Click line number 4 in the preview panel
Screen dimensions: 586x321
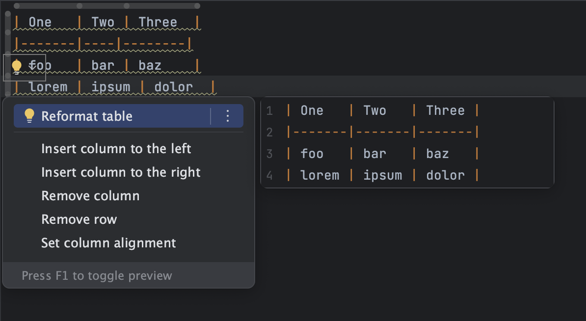point(269,175)
